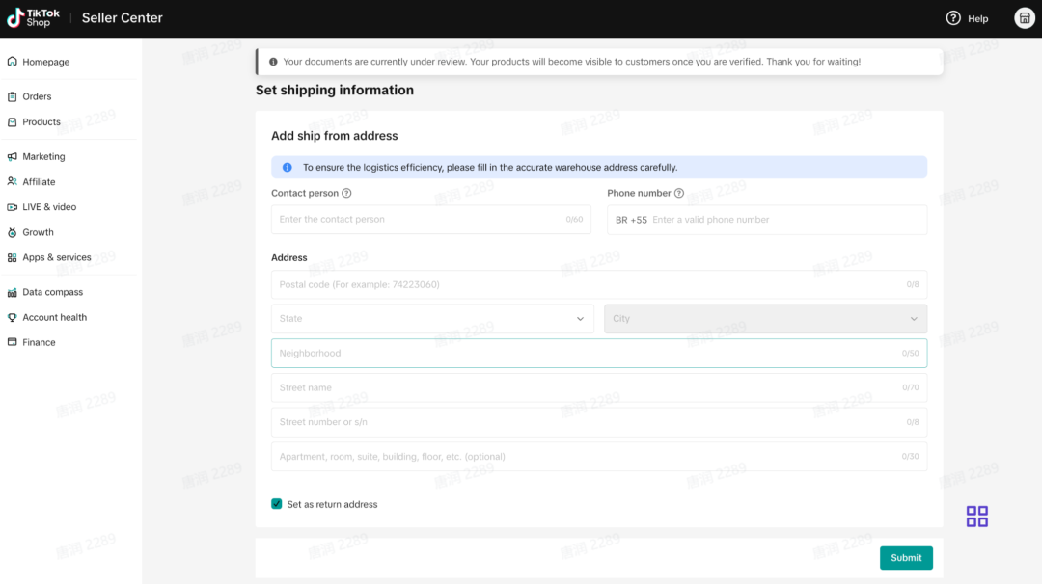1042x584 pixels.
Task: Navigate to LIVE & video section
Action: 49,207
